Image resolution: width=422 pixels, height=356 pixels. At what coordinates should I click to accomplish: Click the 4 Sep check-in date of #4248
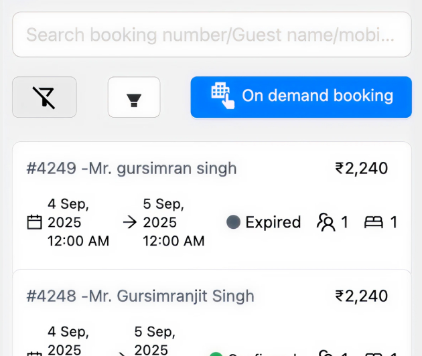click(x=68, y=340)
